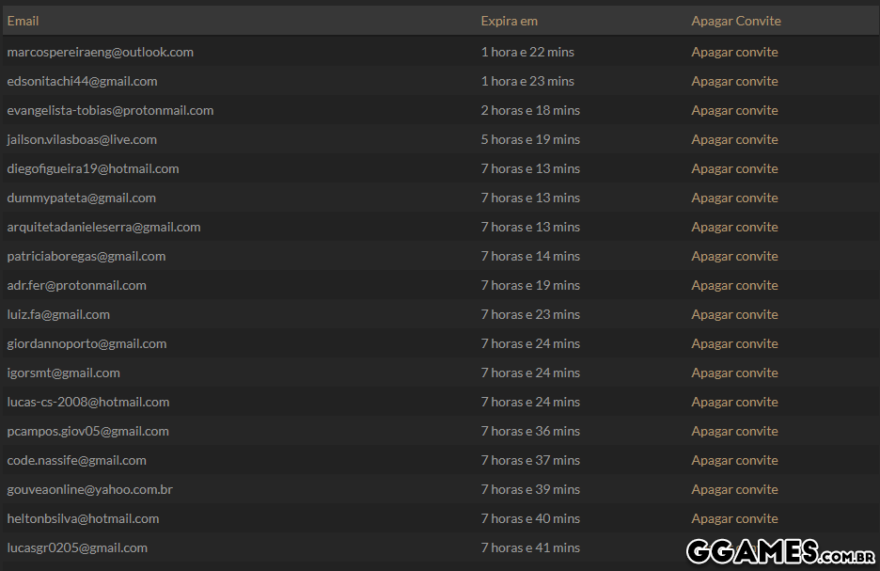The width and height of the screenshot is (880, 571).
Task: Delete invite for igorsmt@gmail.com
Action: click(734, 373)
